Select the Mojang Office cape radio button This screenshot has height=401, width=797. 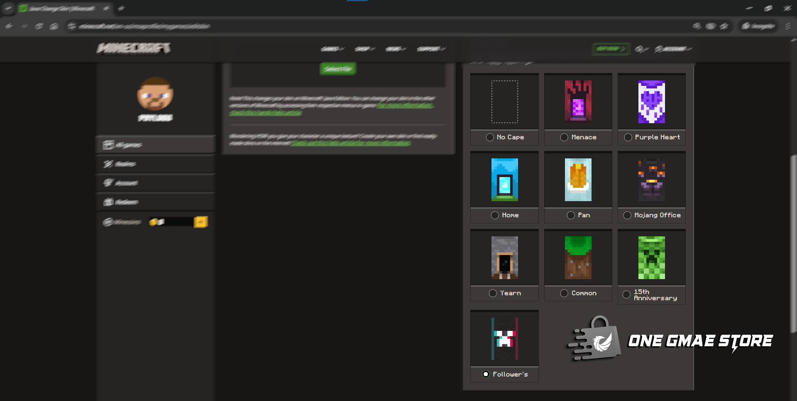pos(627,215)
